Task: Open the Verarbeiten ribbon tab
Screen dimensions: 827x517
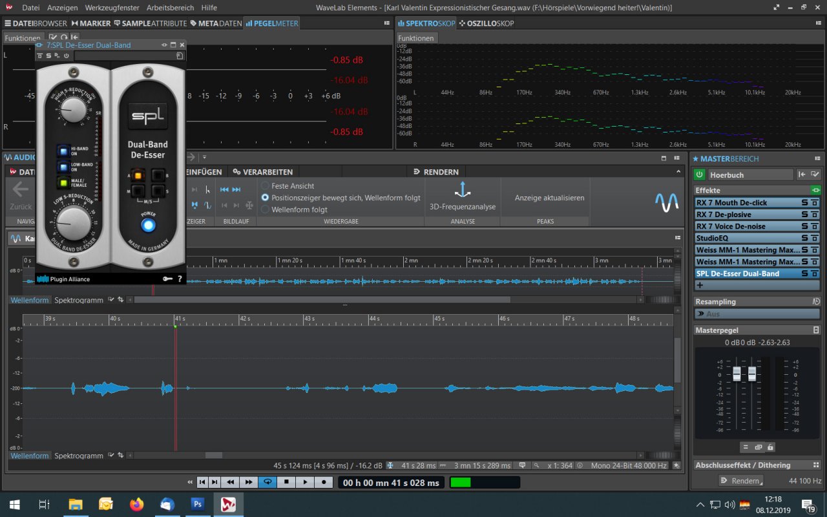Action: point(264,172)
